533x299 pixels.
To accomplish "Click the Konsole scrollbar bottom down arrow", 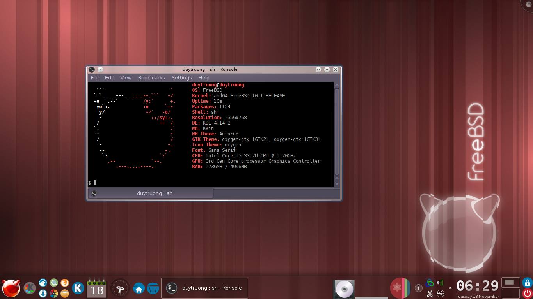I will click(x=337, y=183).
